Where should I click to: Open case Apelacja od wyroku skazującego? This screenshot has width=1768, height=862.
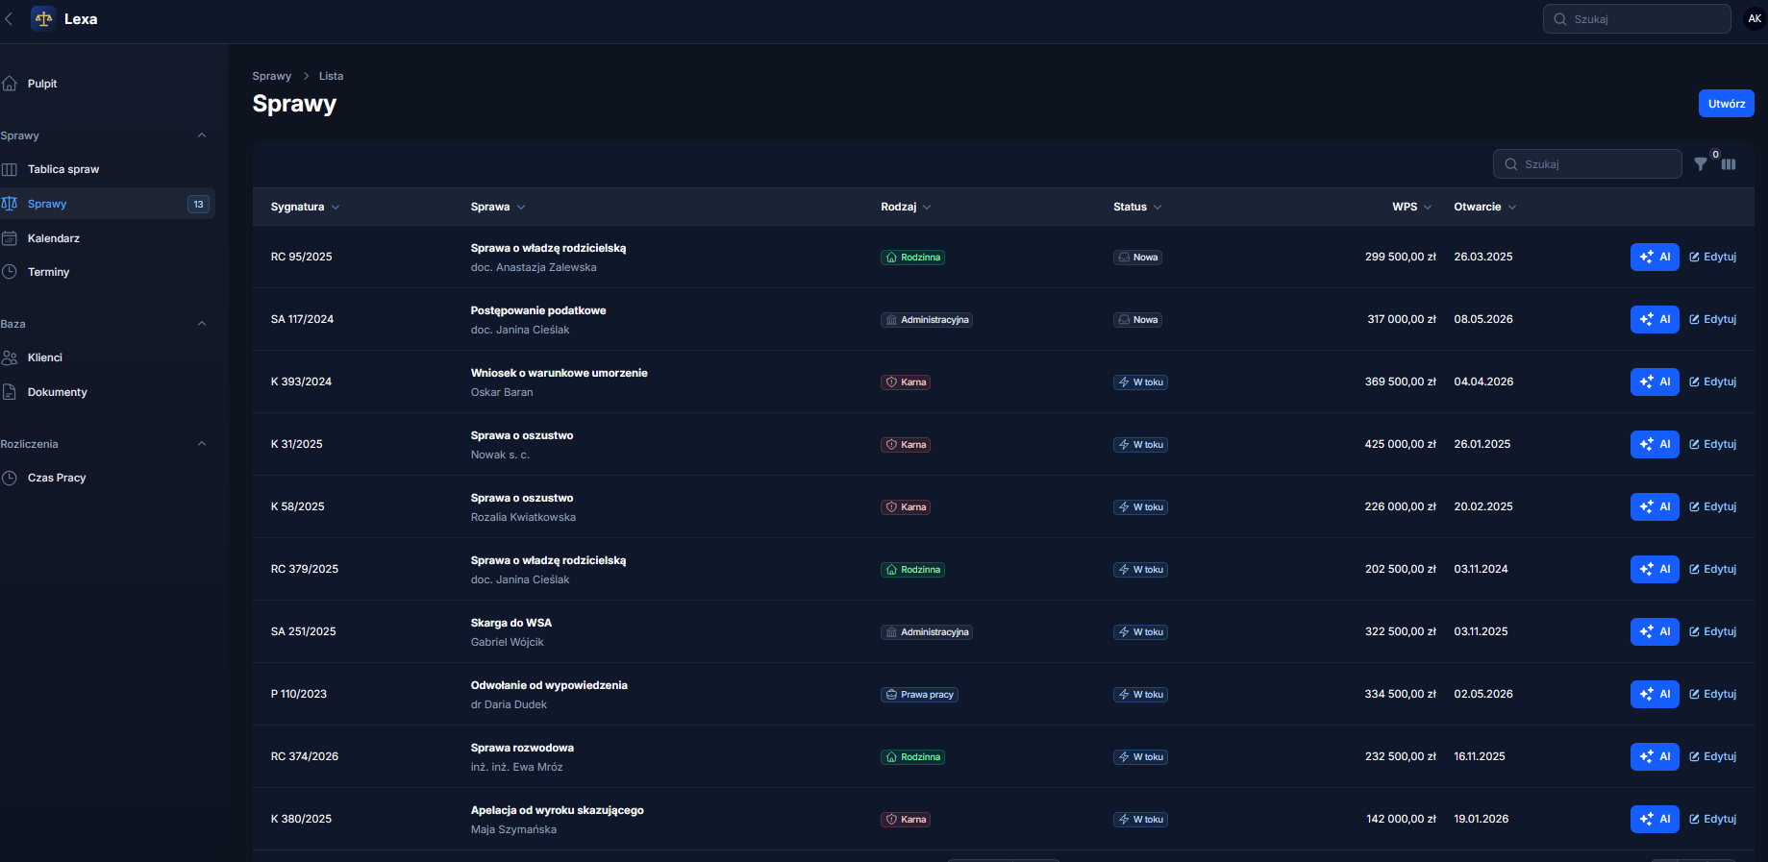[x=557, y=810]
